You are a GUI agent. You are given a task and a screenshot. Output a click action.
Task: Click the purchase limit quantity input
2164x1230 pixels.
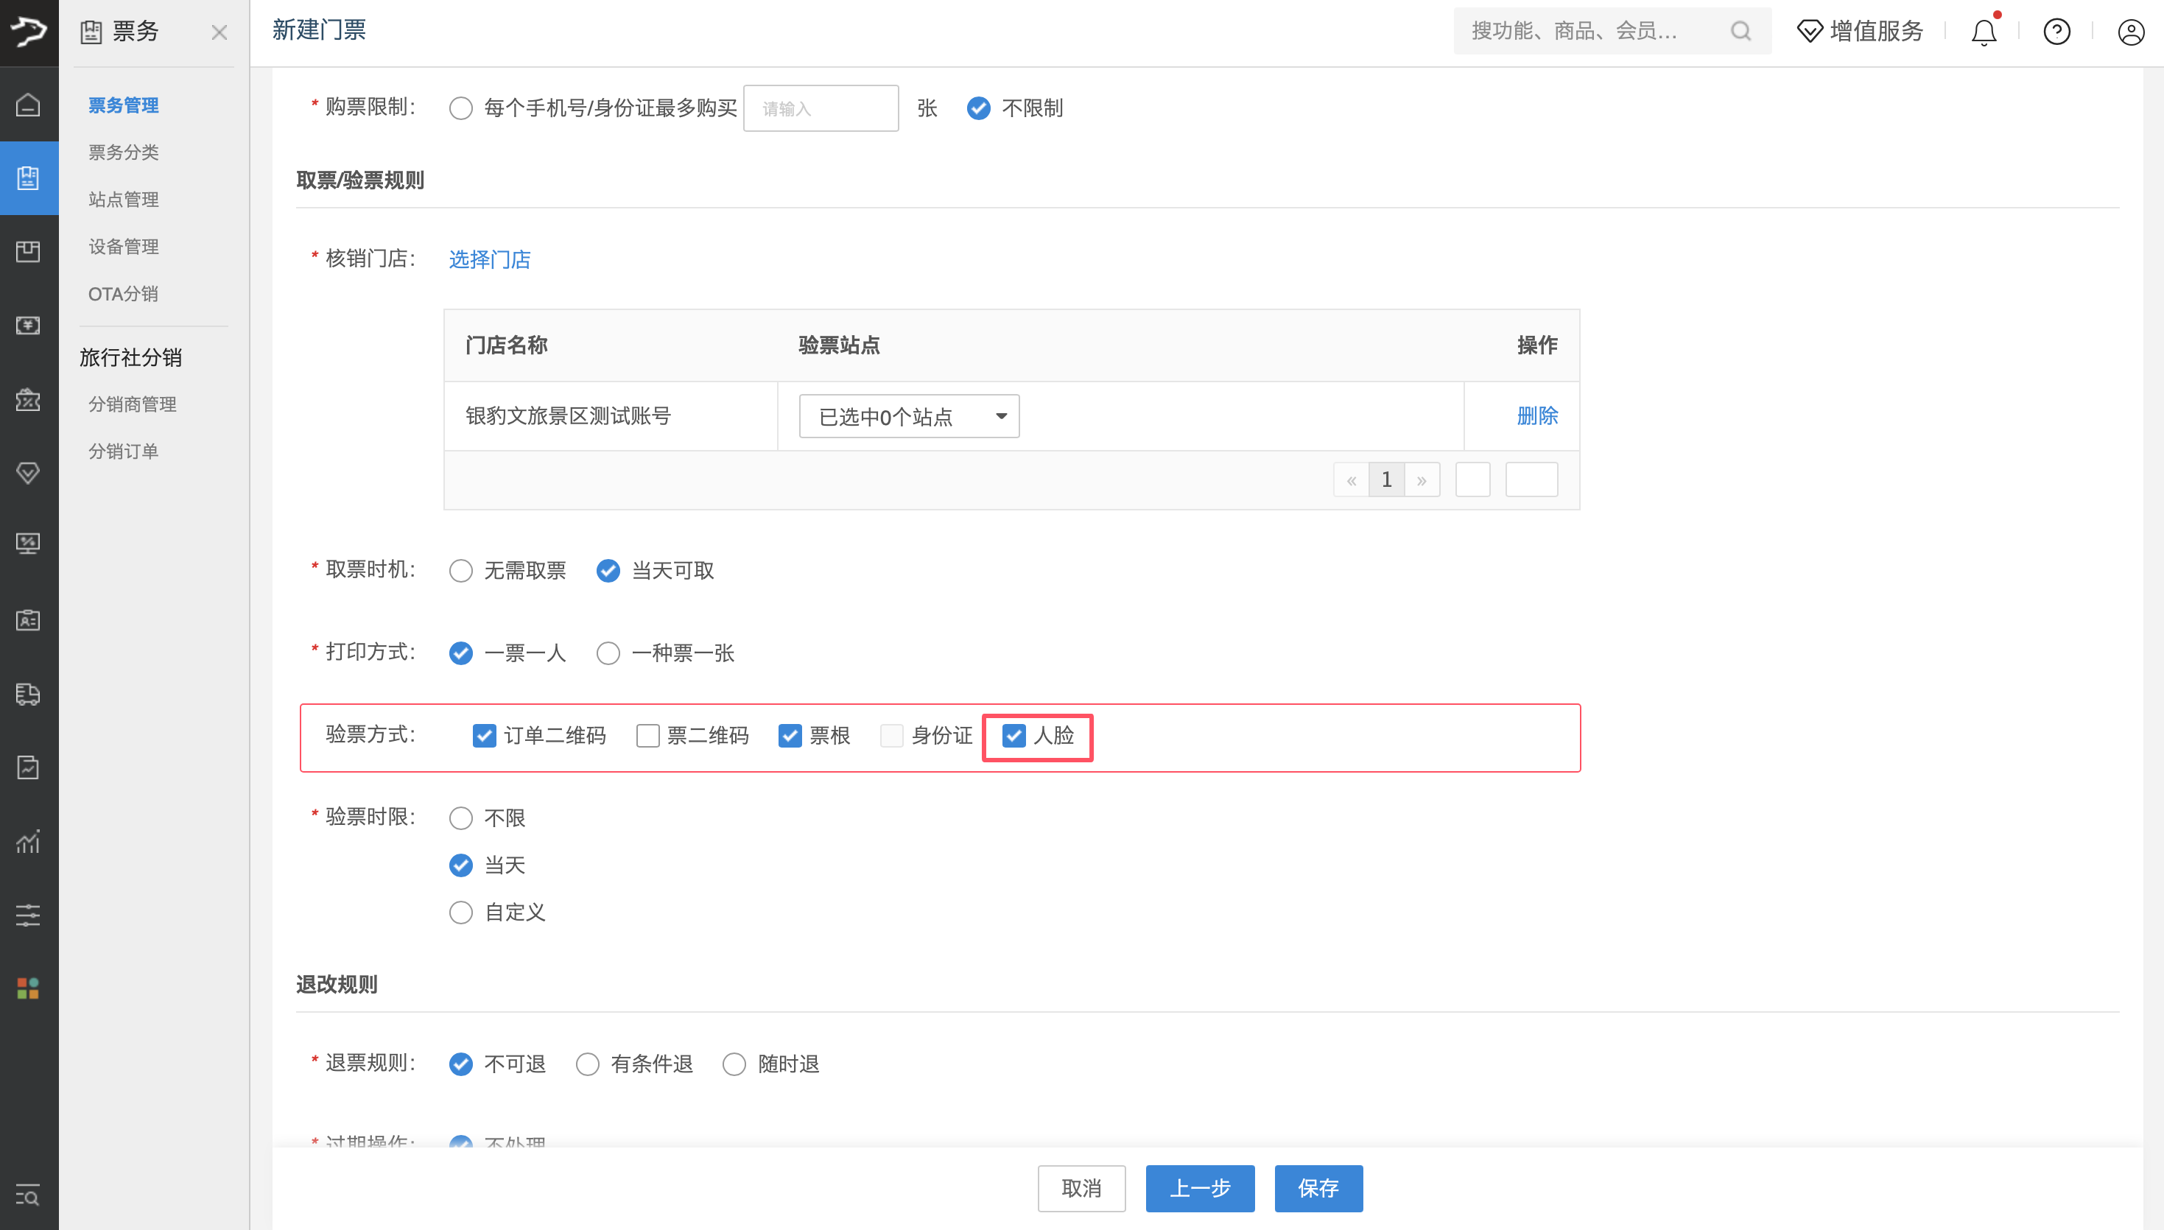821,108
